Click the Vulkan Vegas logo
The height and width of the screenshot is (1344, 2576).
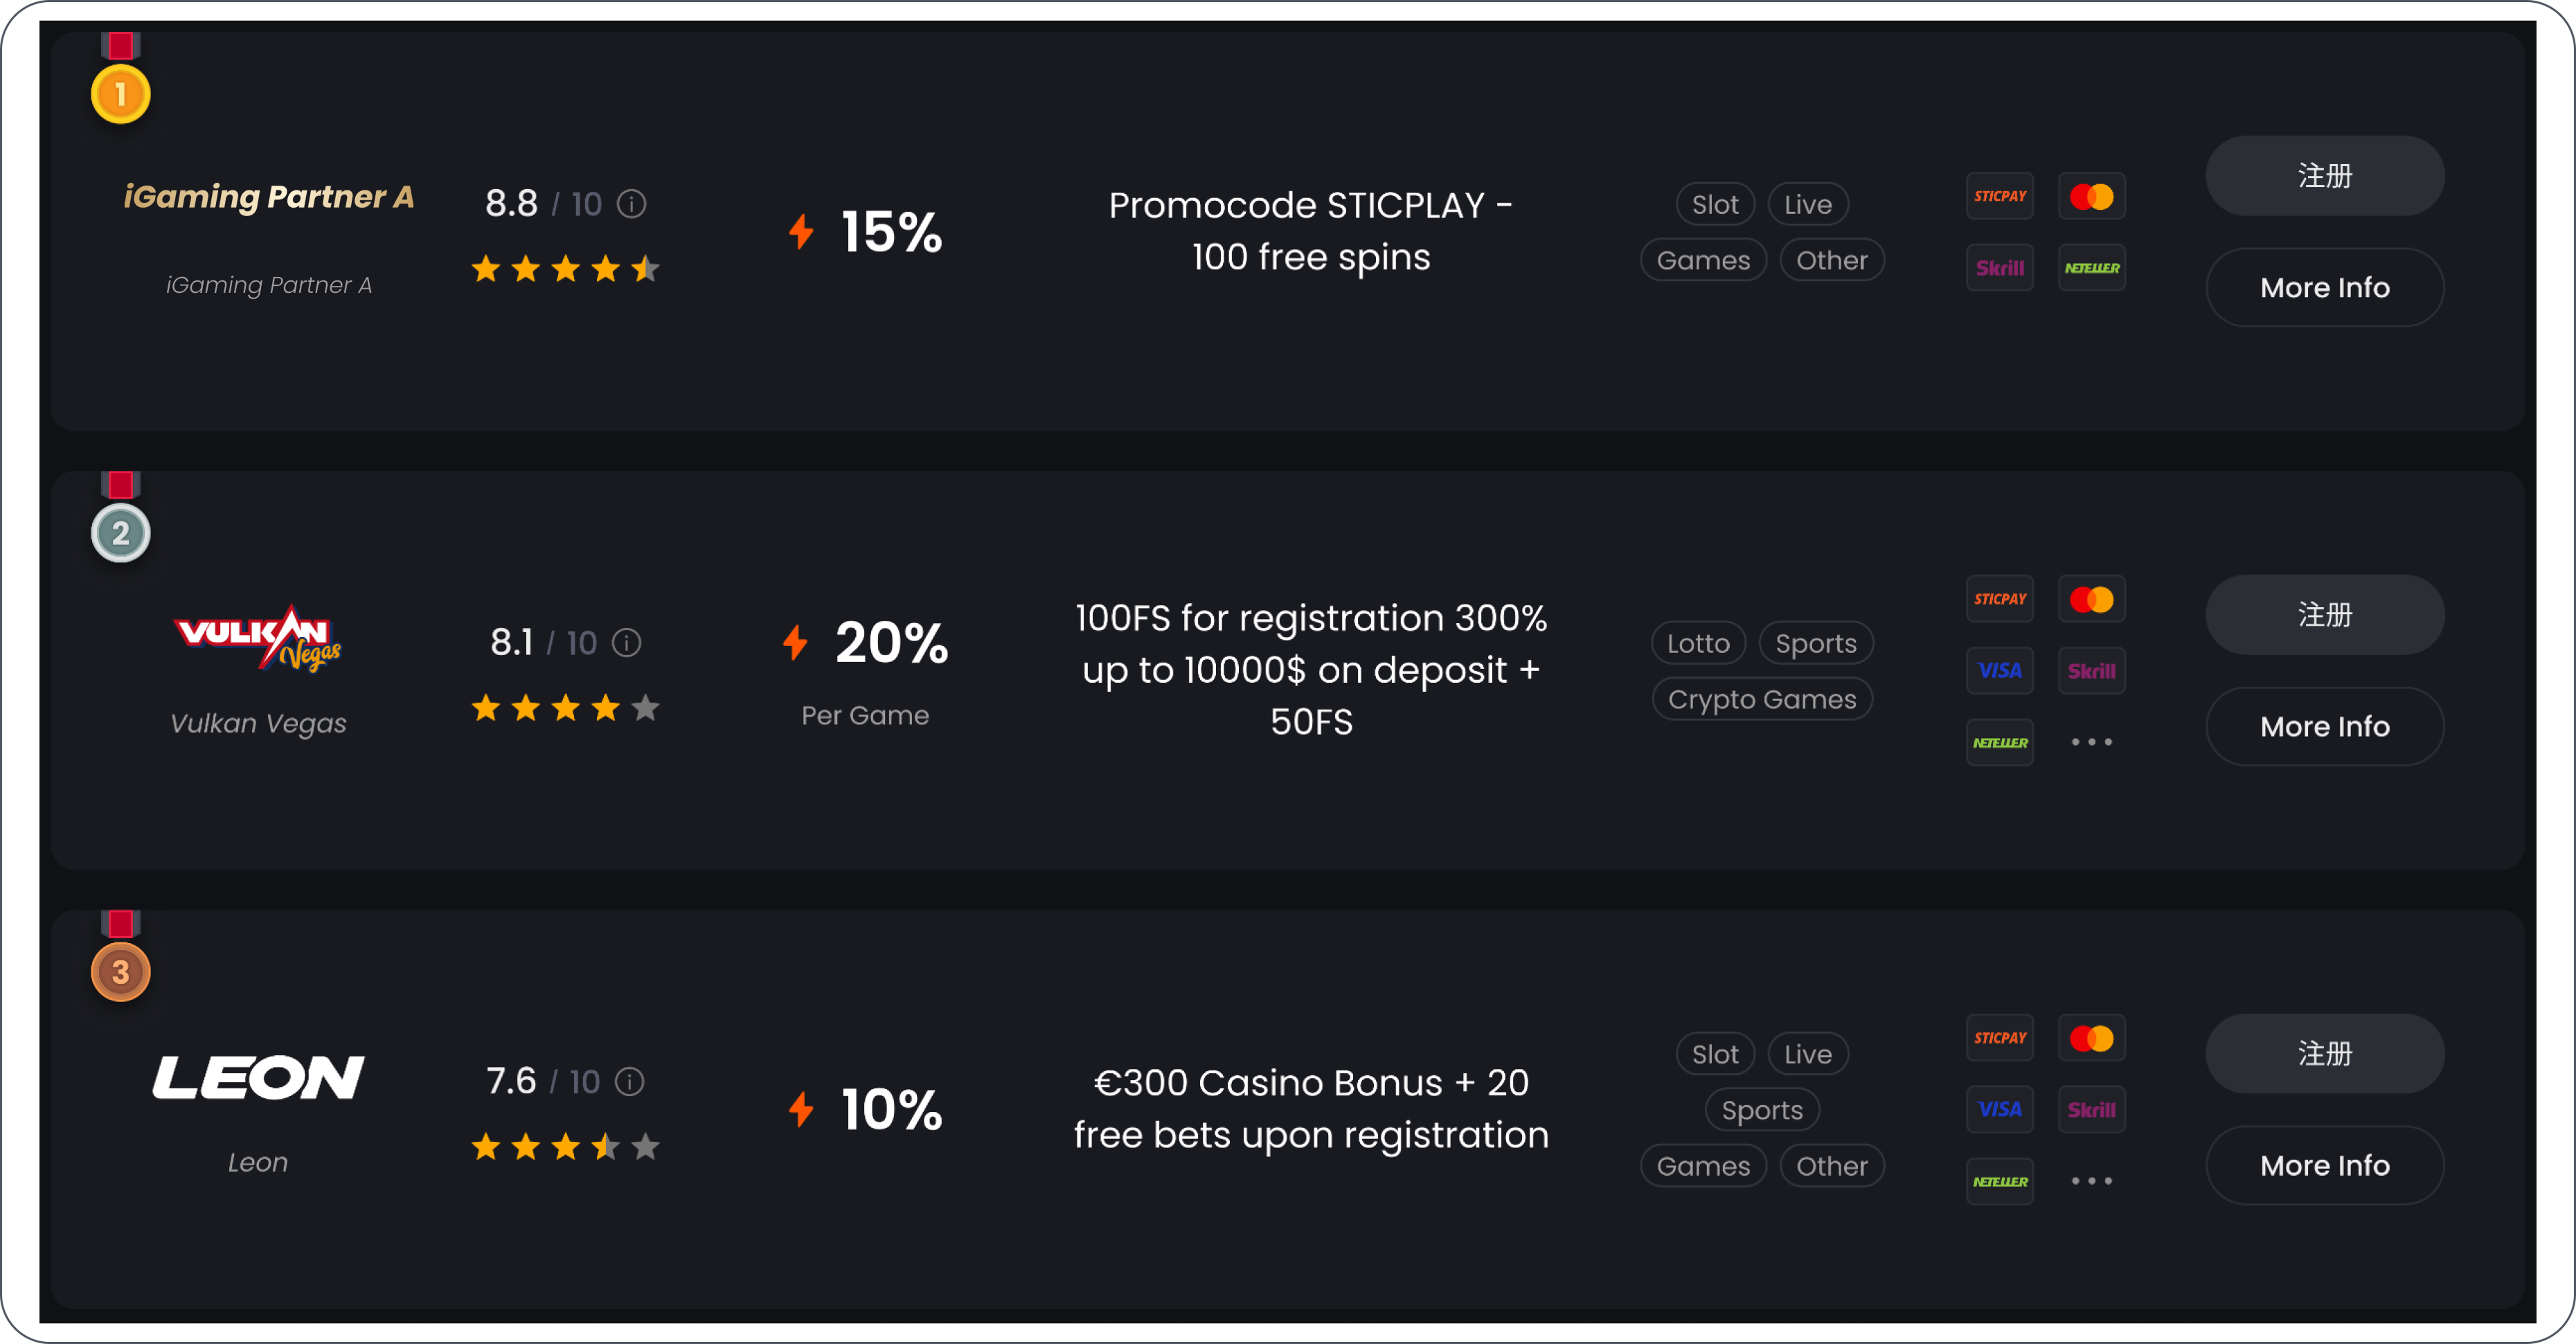click(258, 638)
